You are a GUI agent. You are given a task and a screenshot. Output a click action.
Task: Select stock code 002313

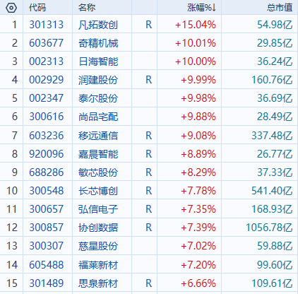[x=47, y=61]
